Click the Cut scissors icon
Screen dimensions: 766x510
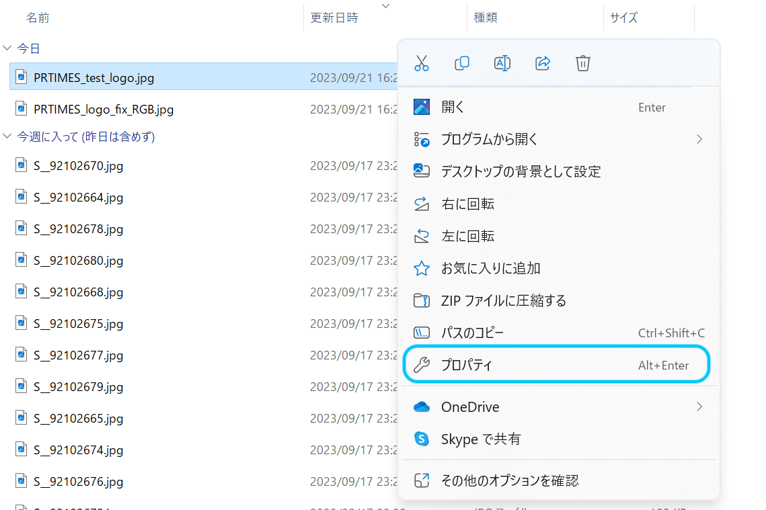[x=422, y=63]
